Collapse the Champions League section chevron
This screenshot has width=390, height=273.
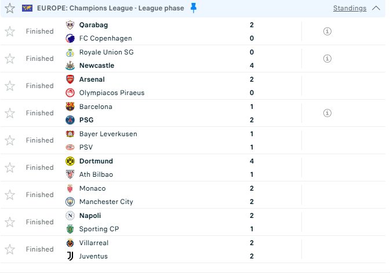coord(376,8)
